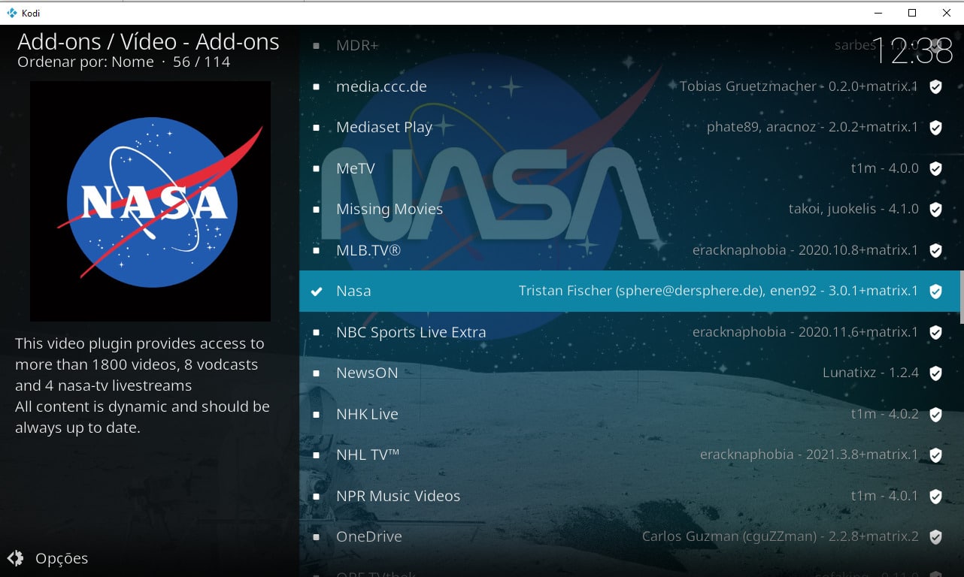Click the square bullet beside MLB.TV®
The height and width of the screenshot is (577, 964).
point(317,250)
